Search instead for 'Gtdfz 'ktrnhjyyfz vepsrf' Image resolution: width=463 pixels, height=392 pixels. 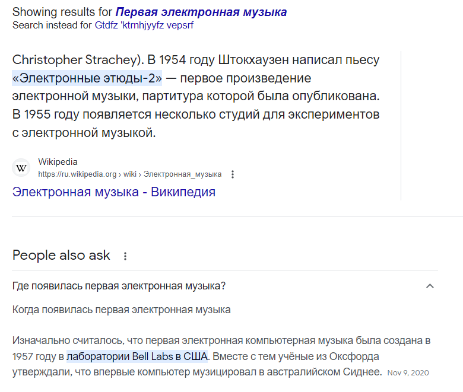tap(144, 26)
